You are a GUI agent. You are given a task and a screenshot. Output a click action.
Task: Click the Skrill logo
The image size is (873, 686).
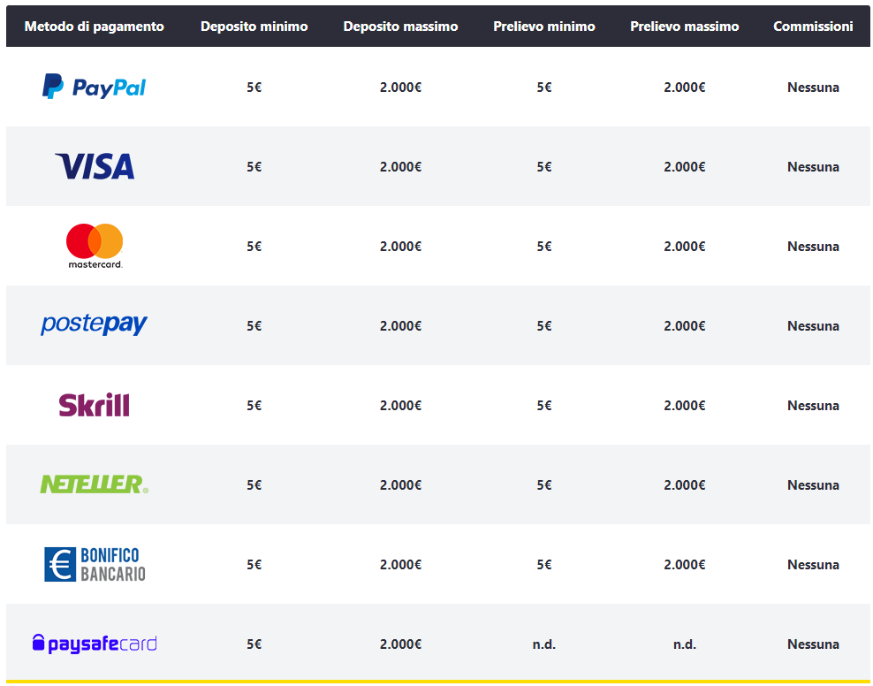(x=94, y=405)
